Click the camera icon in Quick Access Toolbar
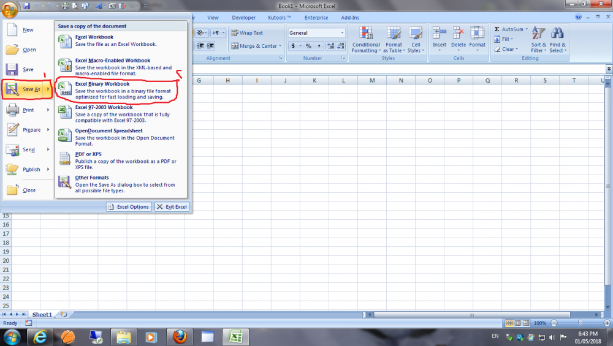613x346 pixels. (x=112, y=6)
